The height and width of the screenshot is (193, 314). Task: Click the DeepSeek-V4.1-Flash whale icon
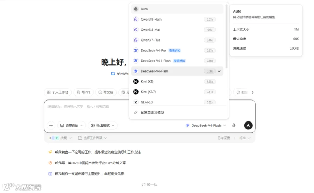coord(136,61)
